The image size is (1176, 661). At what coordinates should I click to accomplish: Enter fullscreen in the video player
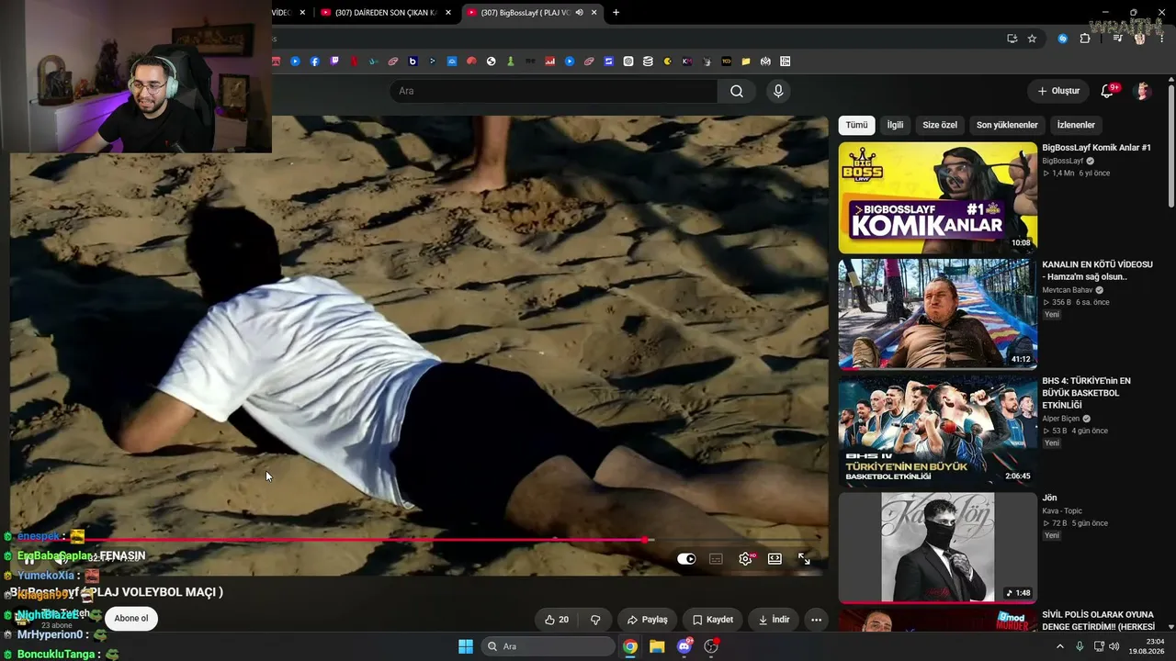(804, 558)
